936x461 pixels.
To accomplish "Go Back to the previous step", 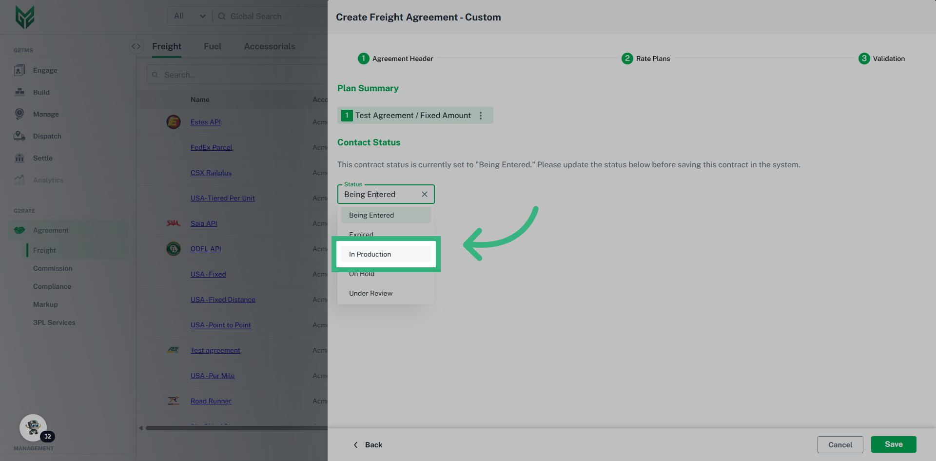I will (368, 445).
